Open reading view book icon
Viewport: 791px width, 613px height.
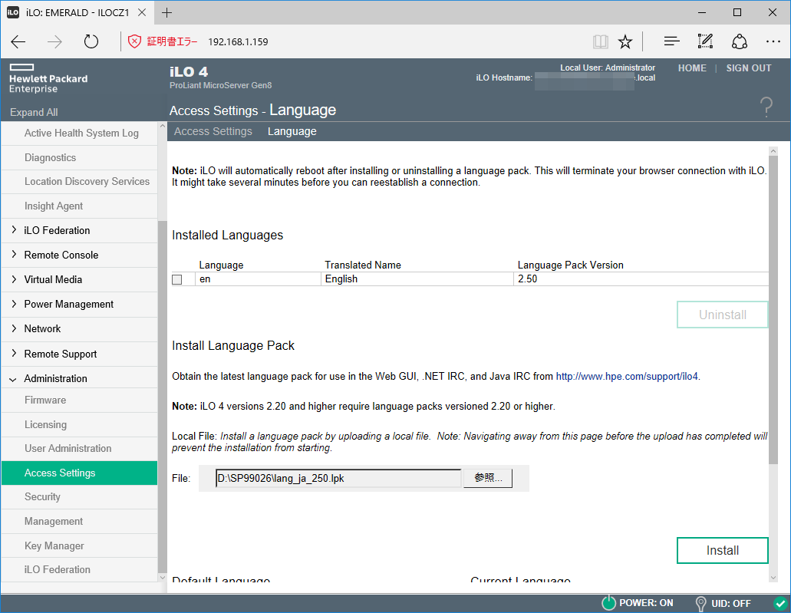[x=600, y=41]
